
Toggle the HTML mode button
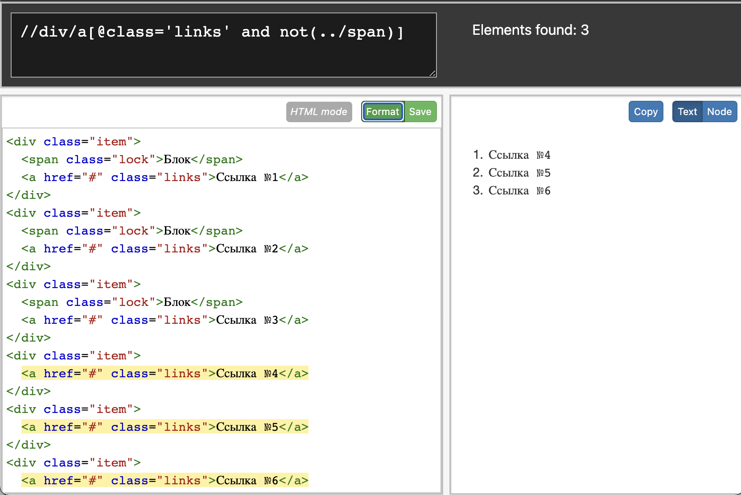pos(319,111)
